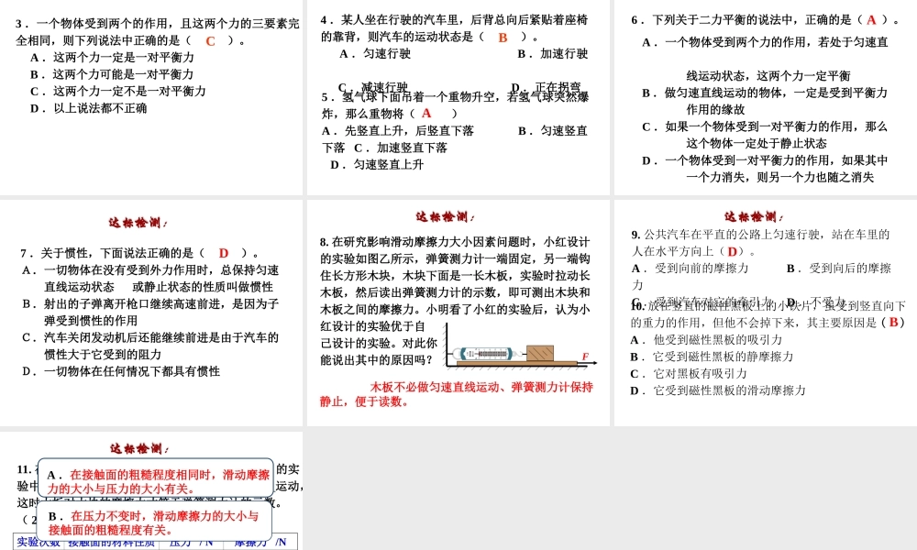Select option A 先竖直上升，后竖直下落

tap(398, 131)
